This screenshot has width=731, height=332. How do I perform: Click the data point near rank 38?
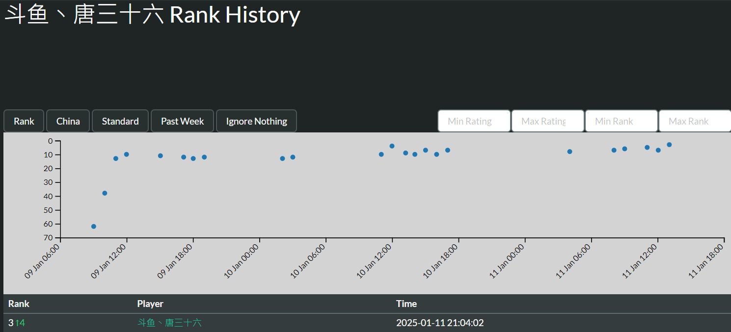[105, 193]
